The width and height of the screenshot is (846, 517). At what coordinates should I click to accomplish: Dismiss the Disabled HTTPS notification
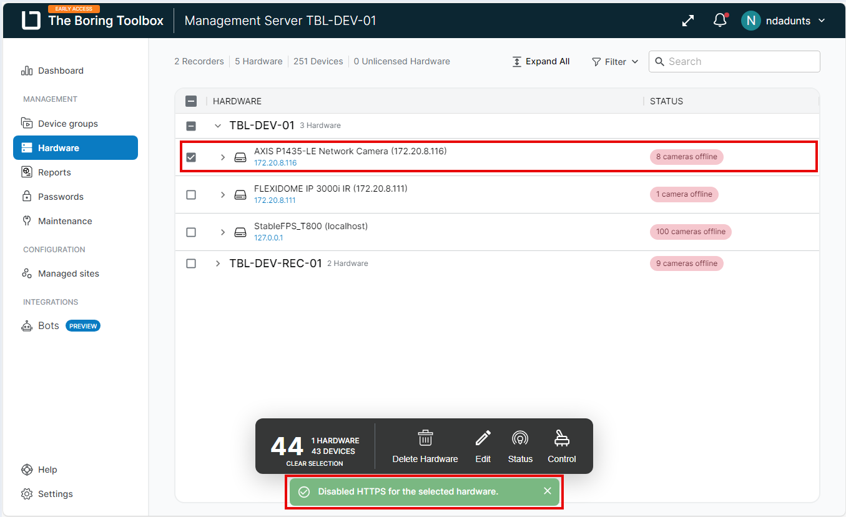click(x=548, y=491)
